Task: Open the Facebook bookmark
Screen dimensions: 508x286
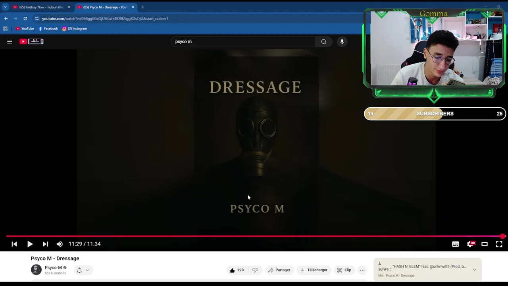Action: pyautogui.click(x=48, y=29)
